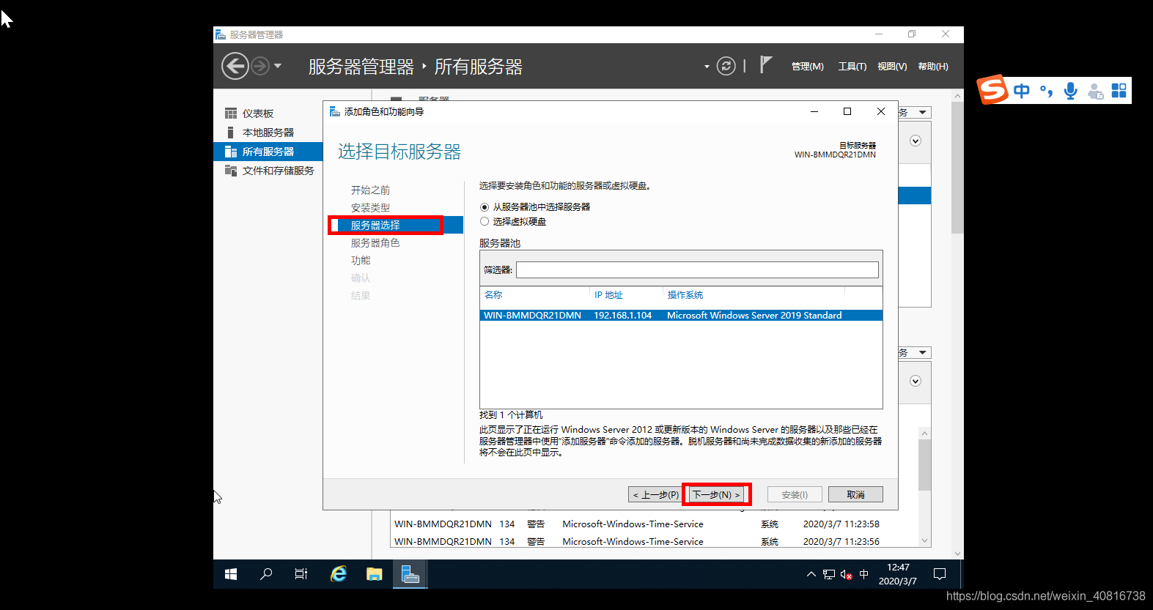
Task: Go to 功能 wizard step
Action: coord(361,261)
